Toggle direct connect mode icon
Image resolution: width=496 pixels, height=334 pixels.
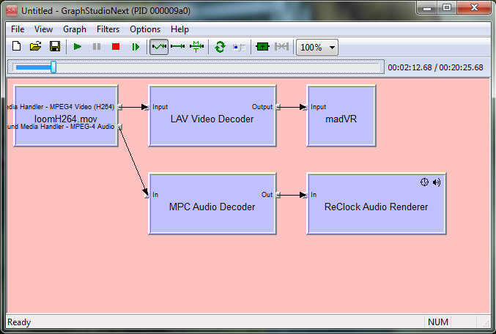pos(177,47)
